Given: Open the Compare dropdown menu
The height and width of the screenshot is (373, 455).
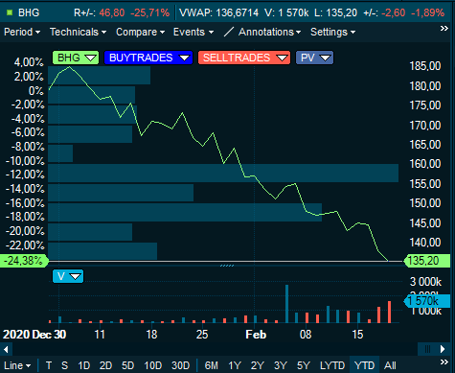Looking at the screenshot, I should 140,32.
